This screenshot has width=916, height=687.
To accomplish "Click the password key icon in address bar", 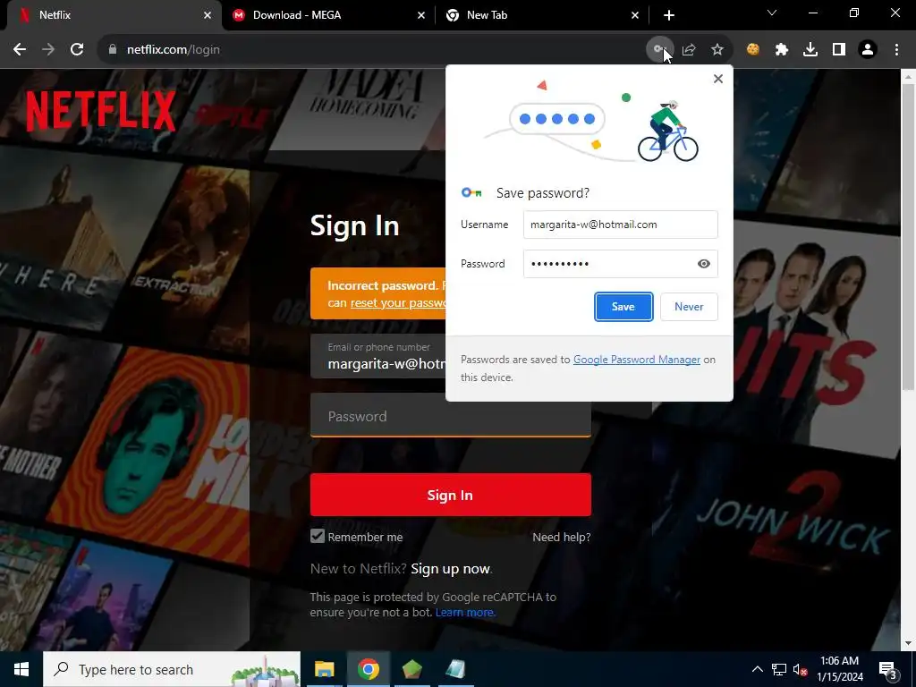I will [x=659, y=50].
